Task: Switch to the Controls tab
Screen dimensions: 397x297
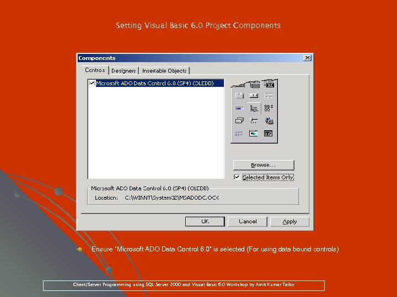Action: click(95, 70)
